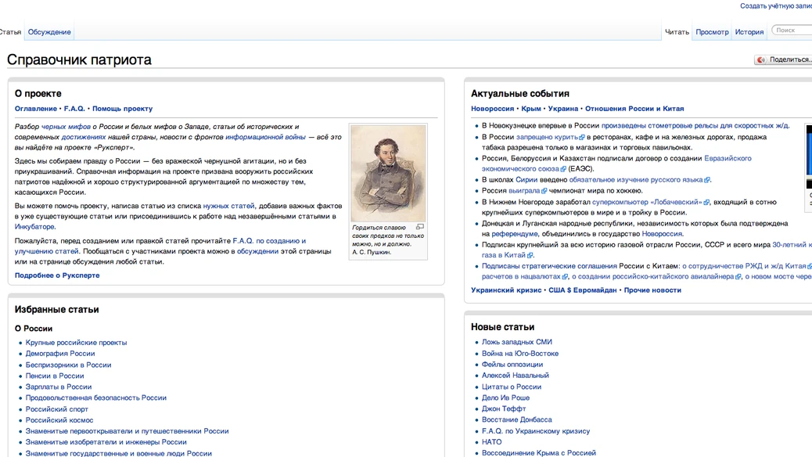Open the Помощь проекту link
The height and width of the screenshot is (457, 812).
pyautogui.click(x=122, y=109)
